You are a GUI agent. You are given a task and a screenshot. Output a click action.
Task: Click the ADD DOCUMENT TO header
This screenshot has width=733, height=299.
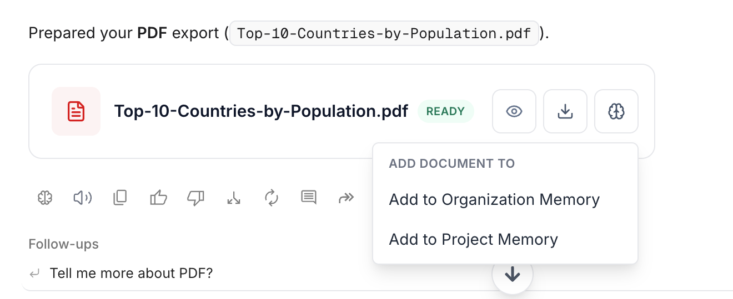coord(452,163)
